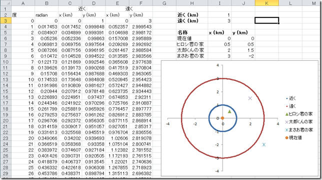Click the '近く (km)' label cell in column H
Image resolution: width=322 pixels, height=180 pixels.
tap(192, 15)
